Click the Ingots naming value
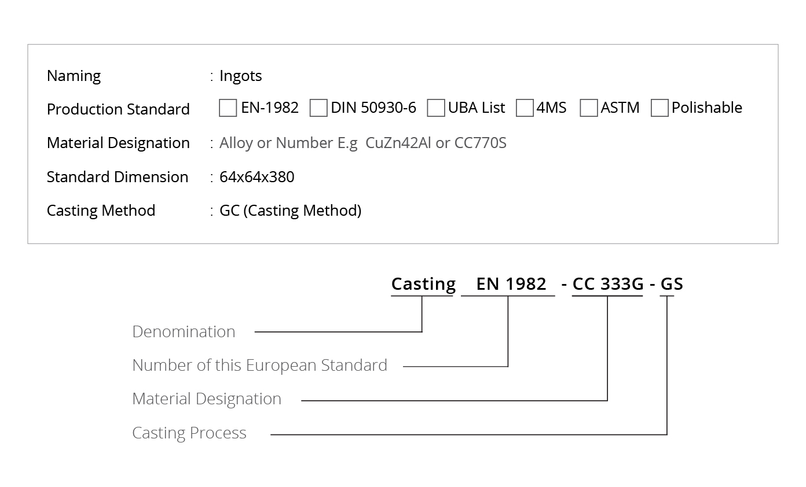 (x=241, y=76)
